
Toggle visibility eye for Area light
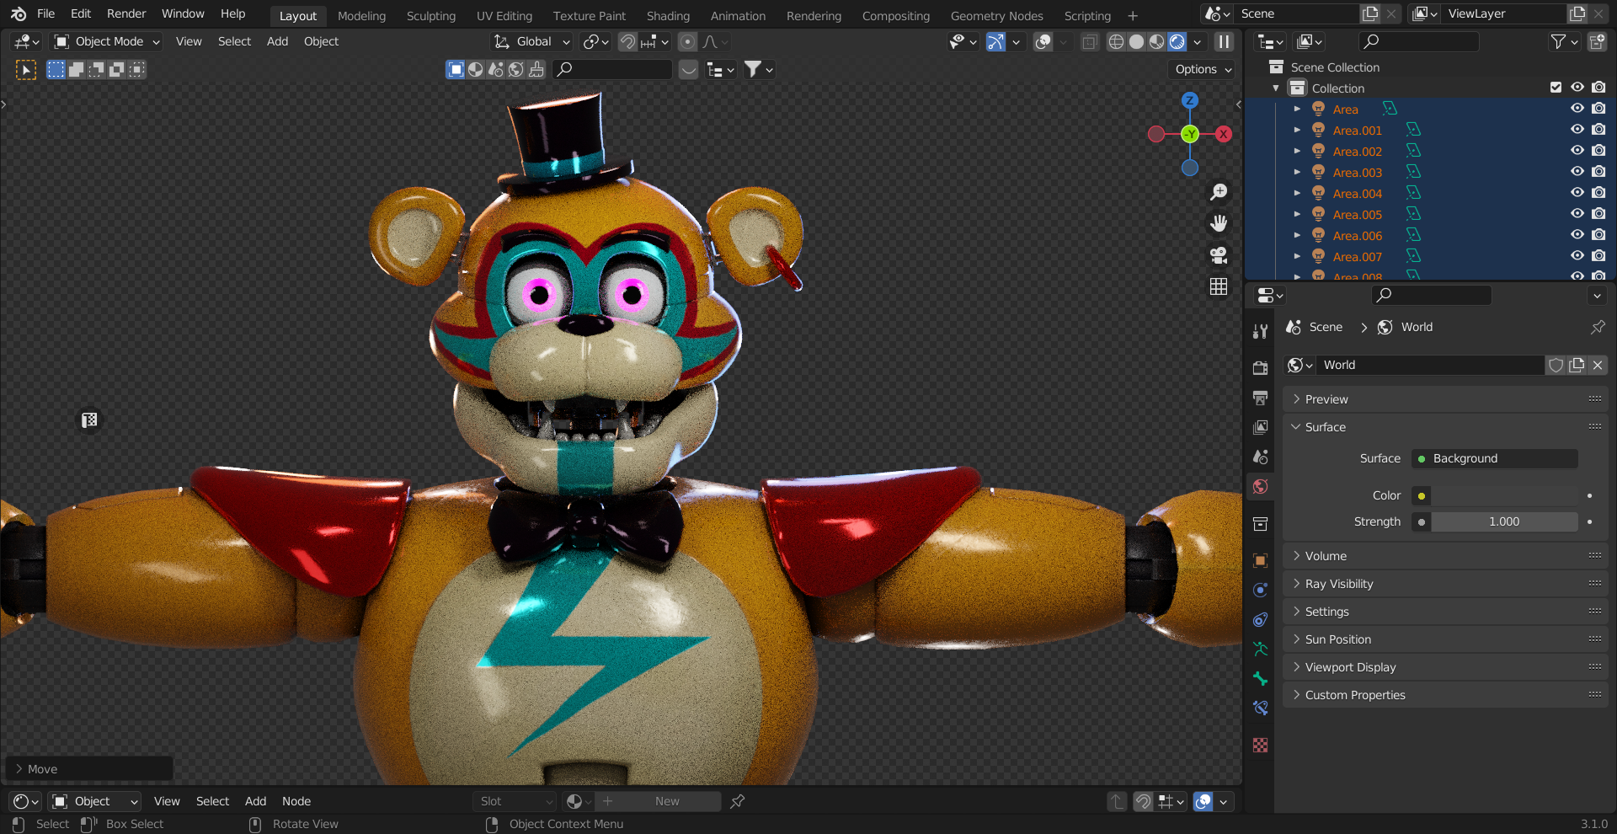(x=1577, y=109)
